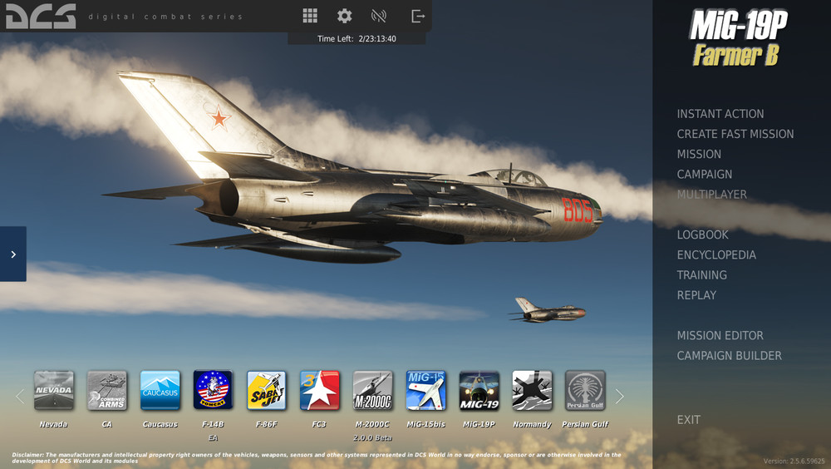Click the Normandy label text

coord(532,424)
